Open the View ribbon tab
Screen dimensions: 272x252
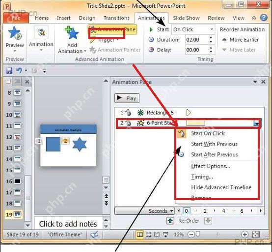(x=239, y=18)
